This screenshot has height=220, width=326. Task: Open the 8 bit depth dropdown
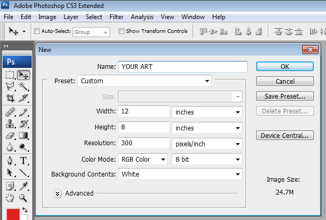click(207, 160)
